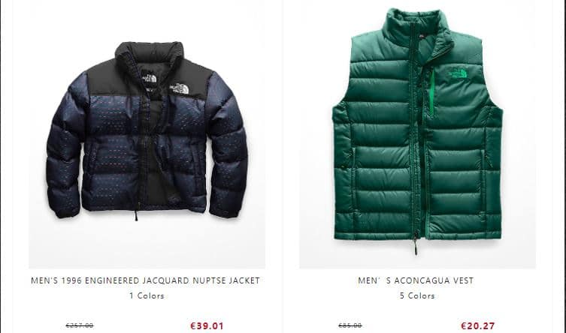Click the green North Face logo on vest
Viewport: 566px width, 333px height.
pos(458,72)
